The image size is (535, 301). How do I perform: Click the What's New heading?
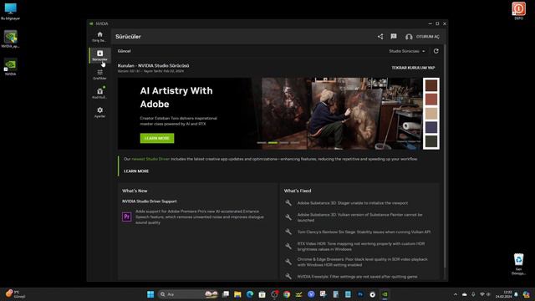[135, 191]
